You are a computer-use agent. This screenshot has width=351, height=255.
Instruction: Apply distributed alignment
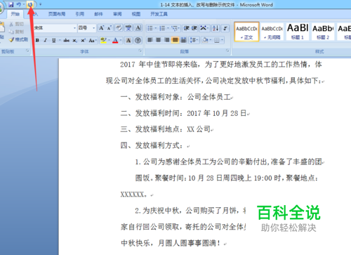tap(183, 40)
